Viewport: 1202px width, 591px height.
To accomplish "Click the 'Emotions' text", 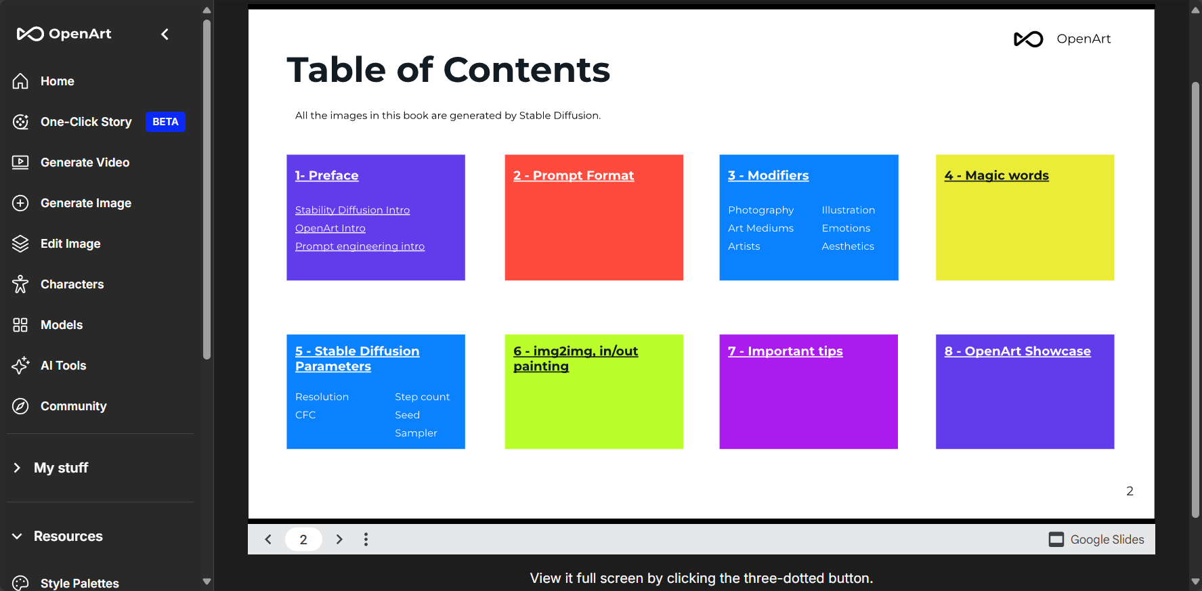I will (846, 228).
